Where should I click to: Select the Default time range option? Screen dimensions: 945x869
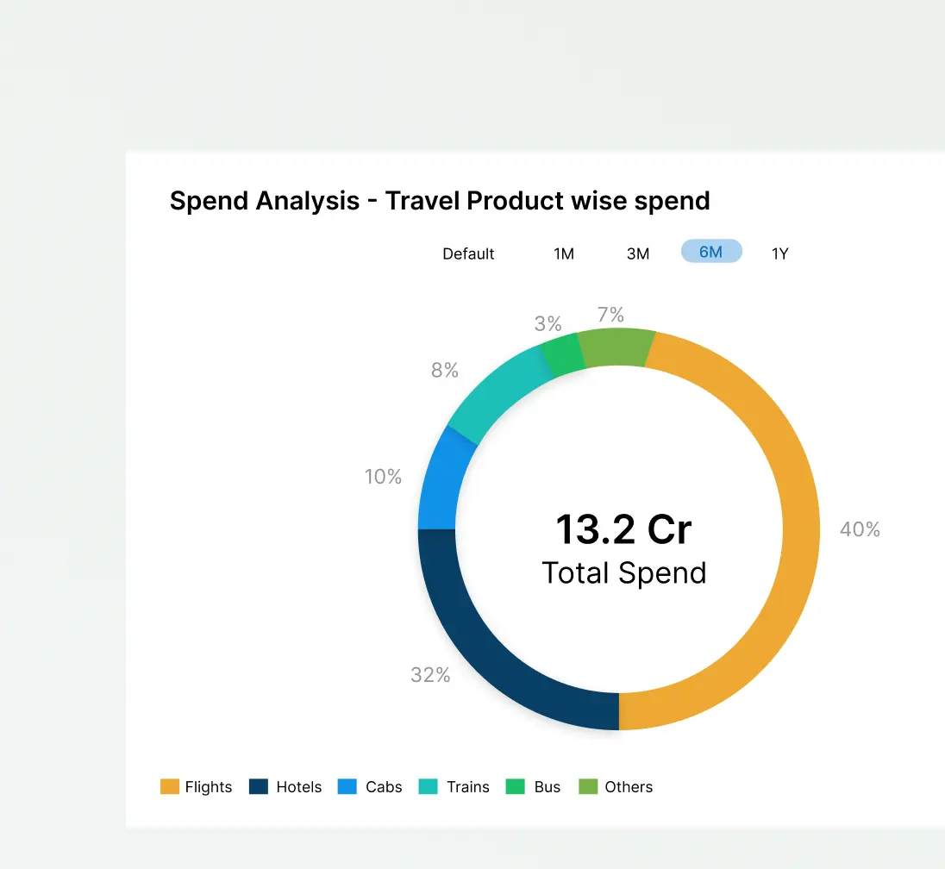[468, 253]
